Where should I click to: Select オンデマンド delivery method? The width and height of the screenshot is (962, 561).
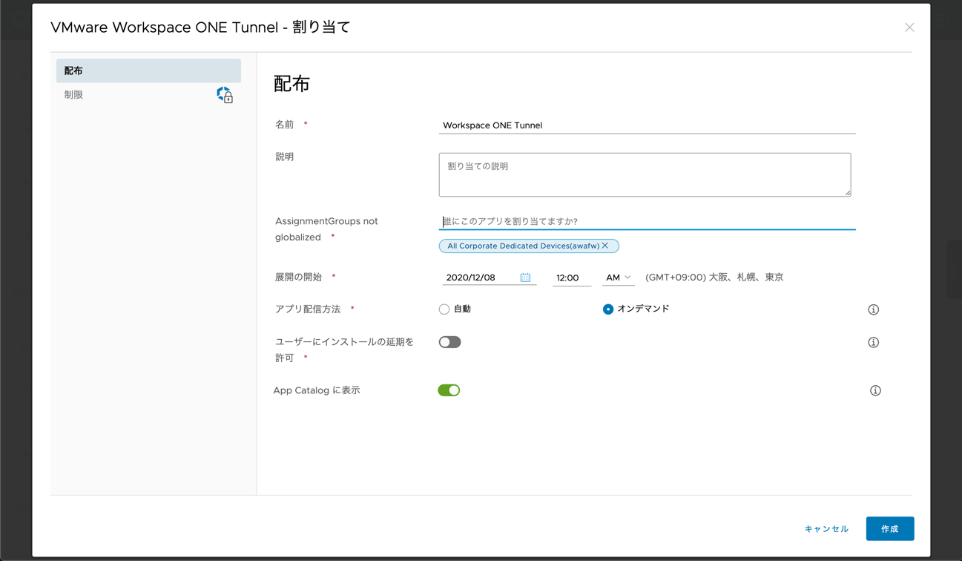click(x=608, y=309)
